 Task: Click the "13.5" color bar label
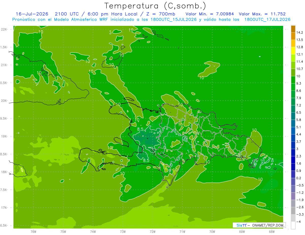pyautogui.click(x=300, y=40)
